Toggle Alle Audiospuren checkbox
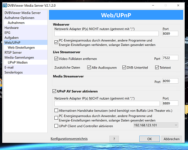188x150 pixels. [89, 67]
